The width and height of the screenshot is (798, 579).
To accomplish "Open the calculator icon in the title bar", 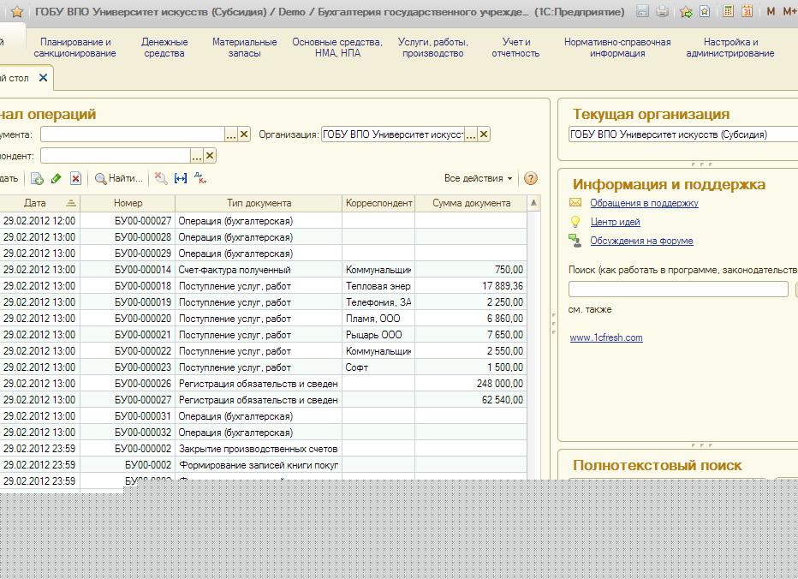I will point(729,11).
